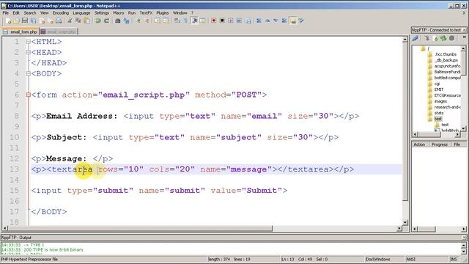Click the root '/' folder in FTP tree
The image size is (469, 264).
[x=428, y=48]
